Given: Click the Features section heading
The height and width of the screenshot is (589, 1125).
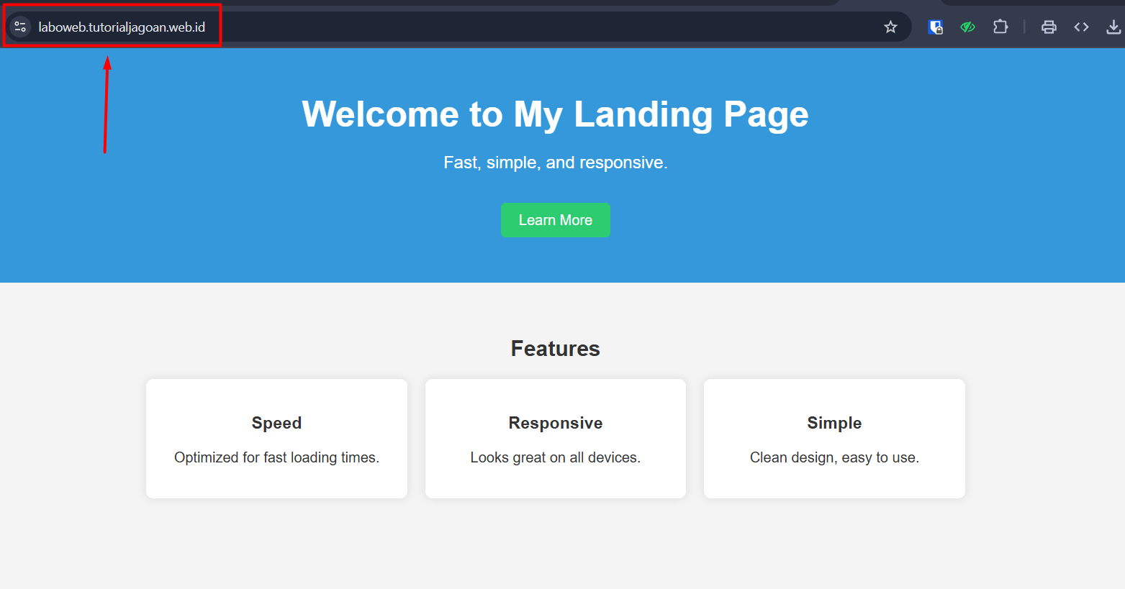Looking at the screenshot, I should click(x=556, y=349).
